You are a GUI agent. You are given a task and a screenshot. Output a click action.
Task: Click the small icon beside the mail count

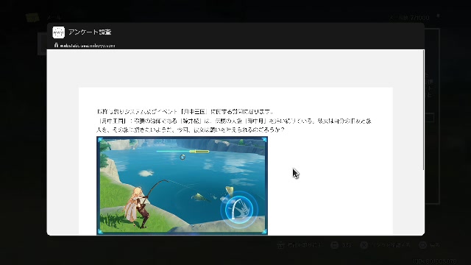click(x=438, y=16)
